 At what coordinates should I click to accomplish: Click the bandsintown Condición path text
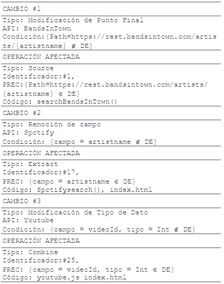point(110,41)
